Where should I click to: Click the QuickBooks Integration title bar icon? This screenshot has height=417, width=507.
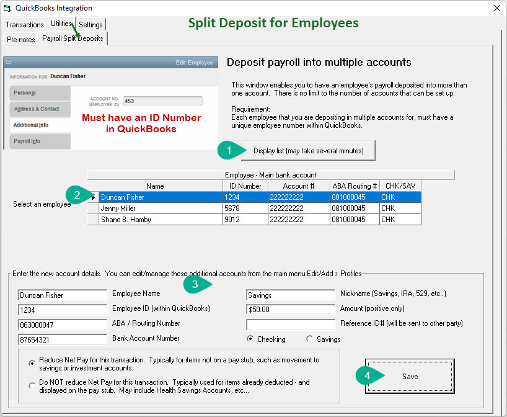[7, 8]
